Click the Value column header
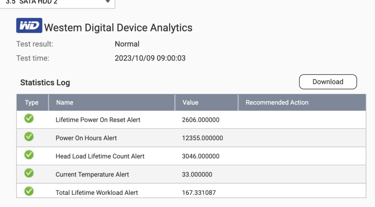 pos(206,102)
